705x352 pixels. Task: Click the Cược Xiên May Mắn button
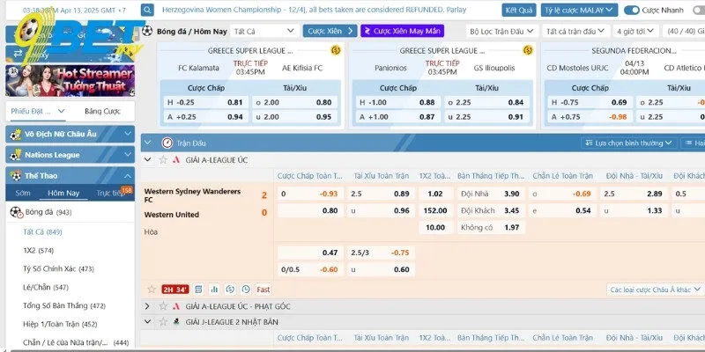coord(403,31)
